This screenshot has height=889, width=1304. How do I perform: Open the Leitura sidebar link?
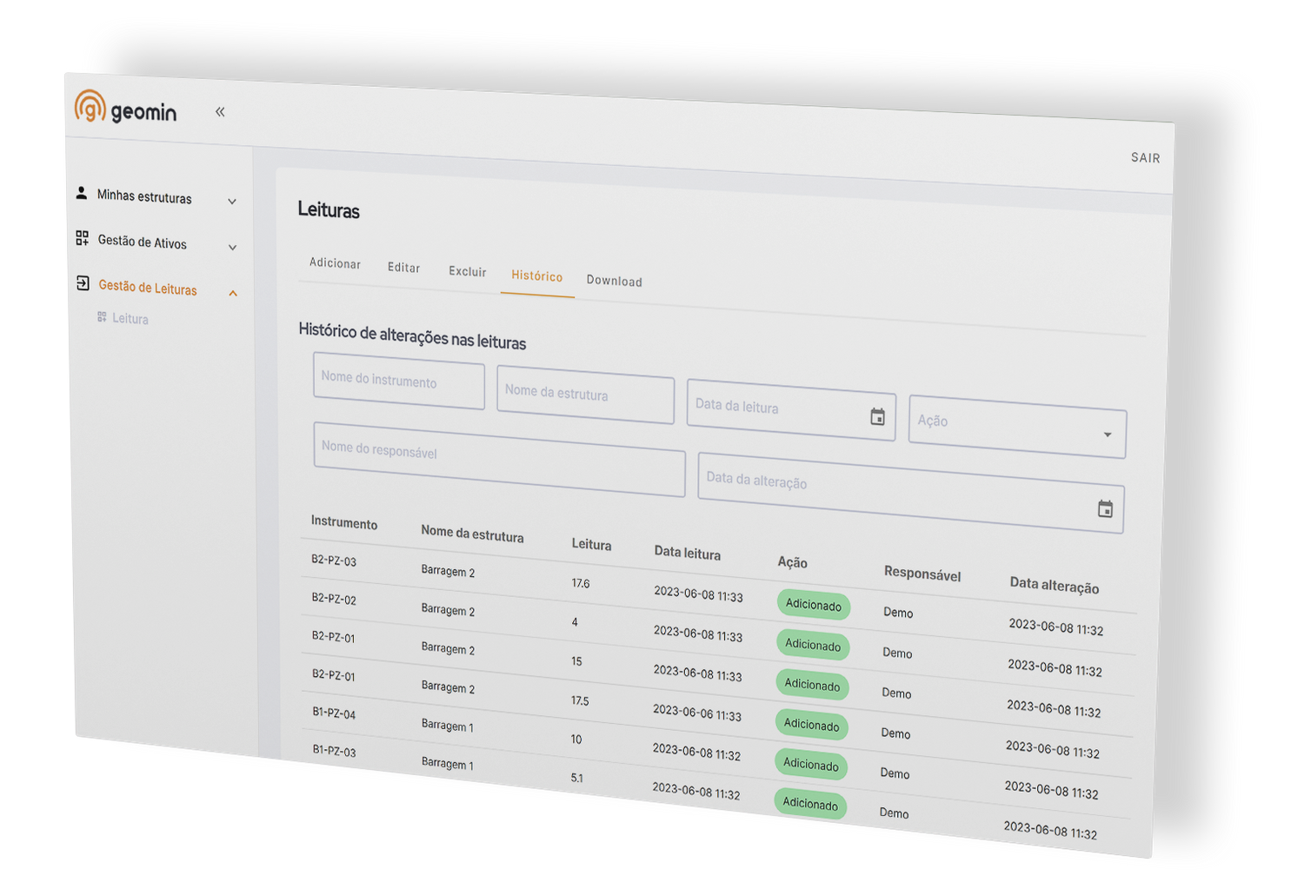click(130, 319)
